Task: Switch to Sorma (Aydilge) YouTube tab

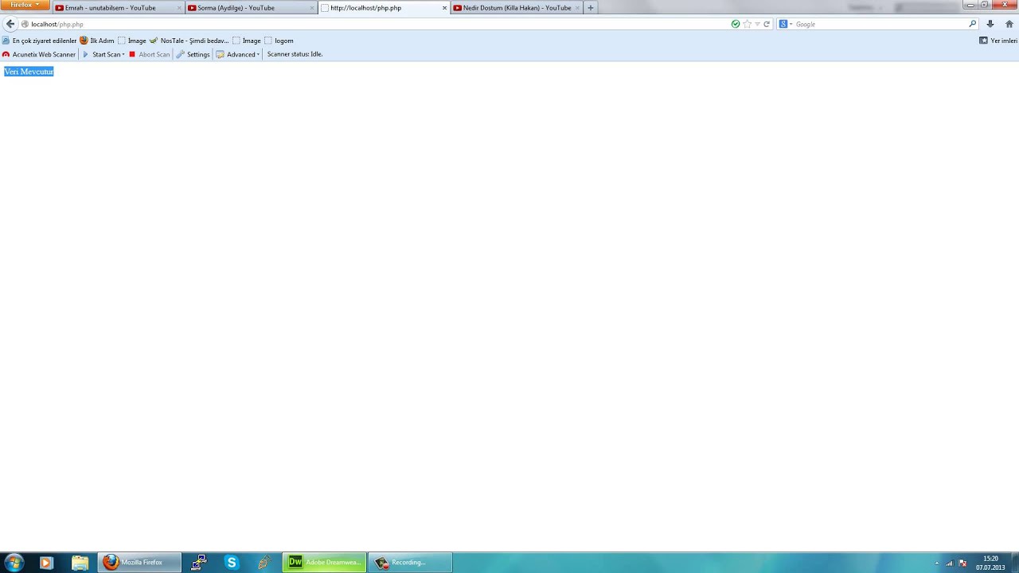Action: pos(251,8)
